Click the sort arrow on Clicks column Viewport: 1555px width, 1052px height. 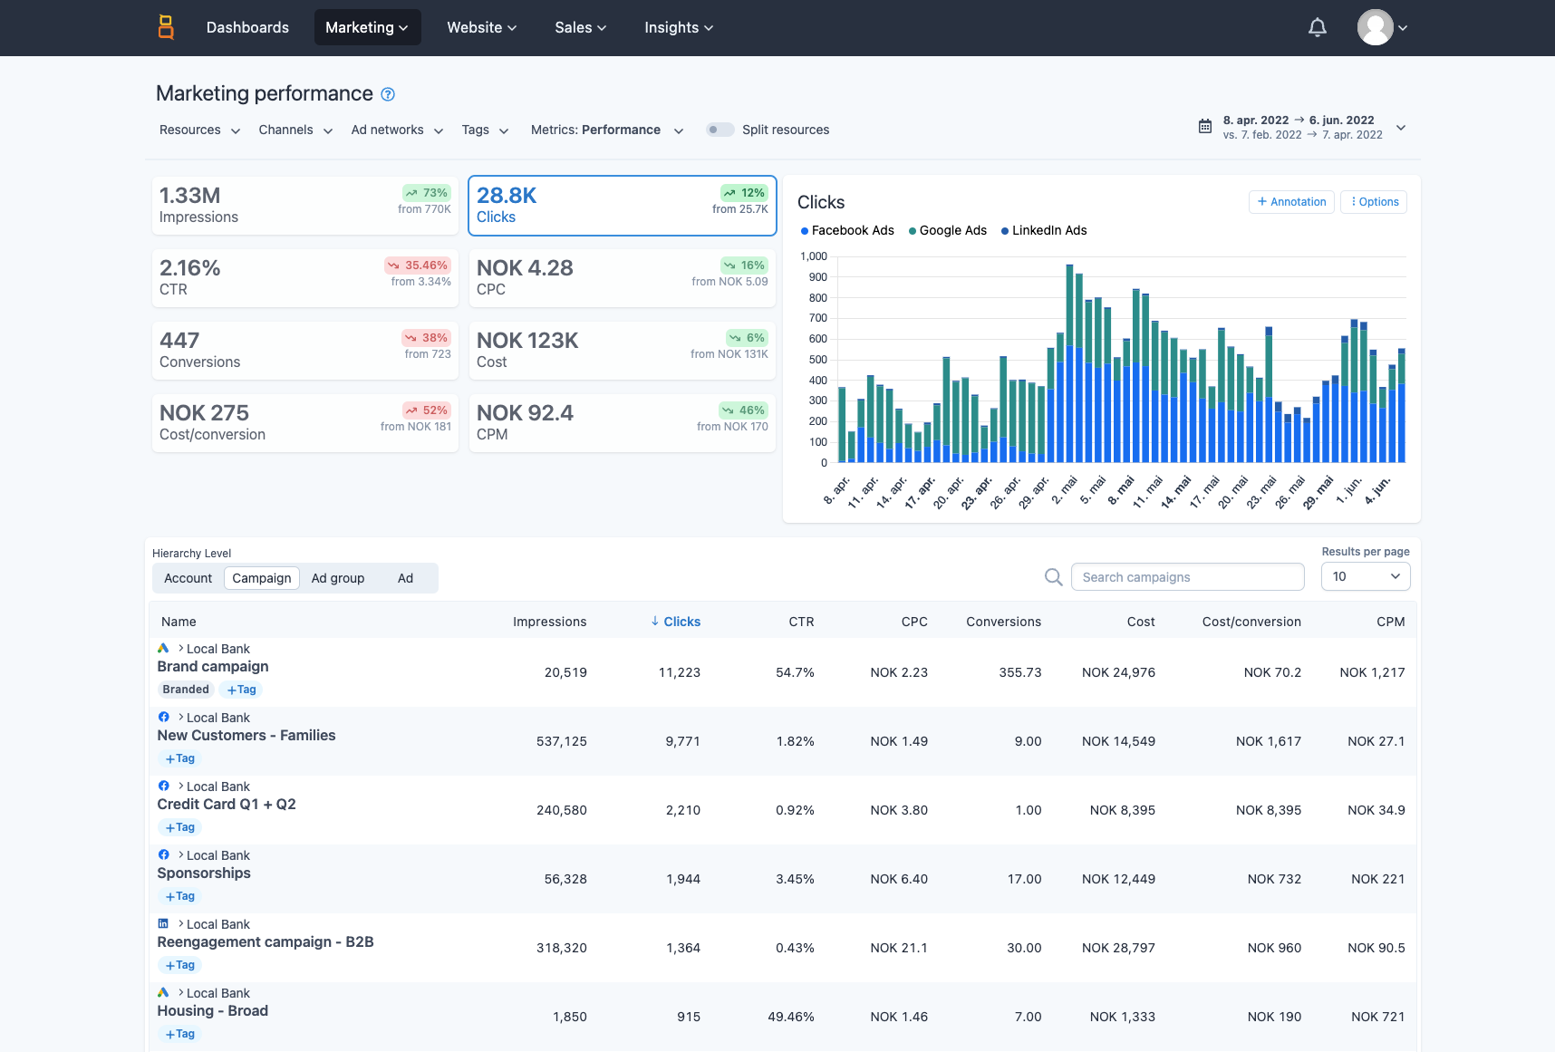click(655, 622)
